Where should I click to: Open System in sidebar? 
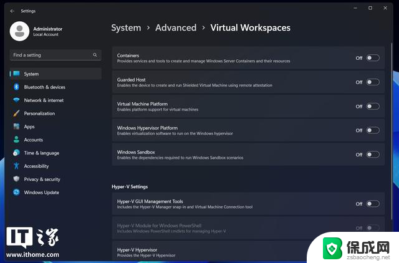(55, 74)
